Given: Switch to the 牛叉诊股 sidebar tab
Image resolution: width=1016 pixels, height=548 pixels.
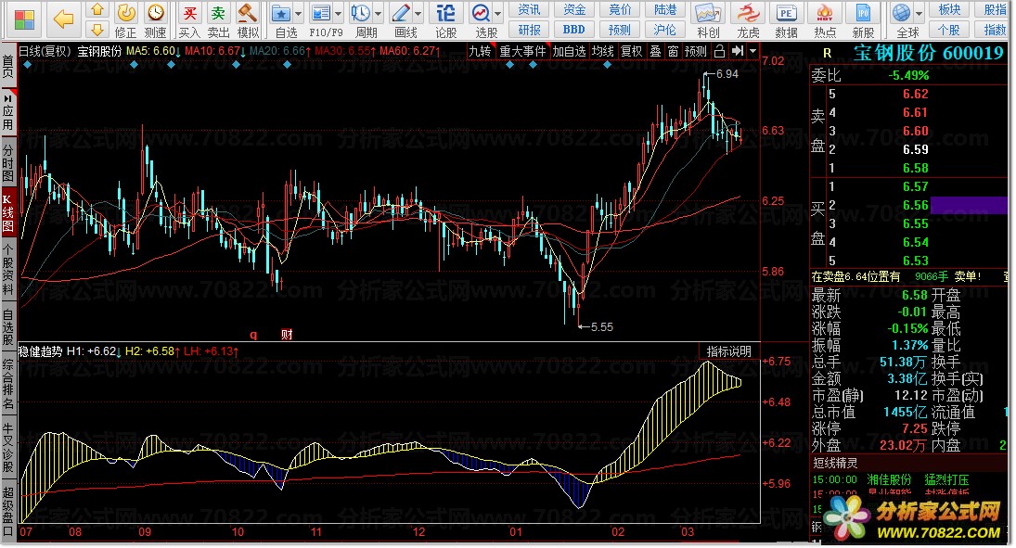Looking at the screenshot, I should (7, 448).
